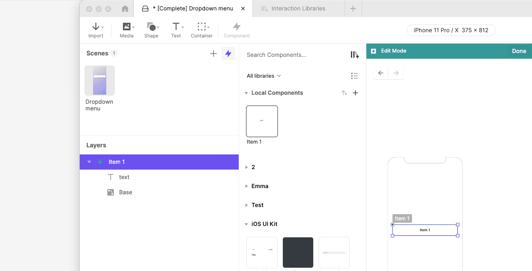
Task: Select the Dropdown menu file tab
Action: click(194, 9)
